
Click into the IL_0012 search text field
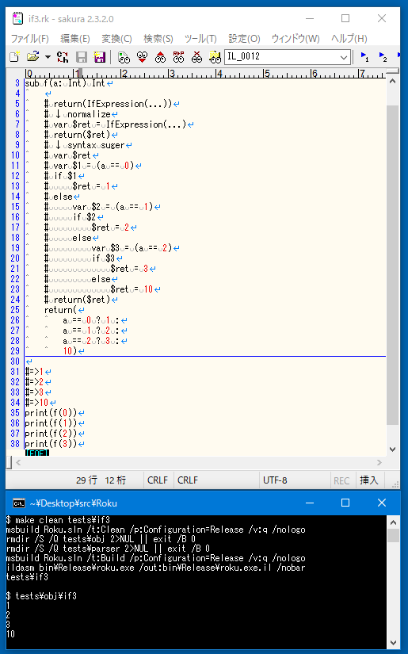pos(281,57)
